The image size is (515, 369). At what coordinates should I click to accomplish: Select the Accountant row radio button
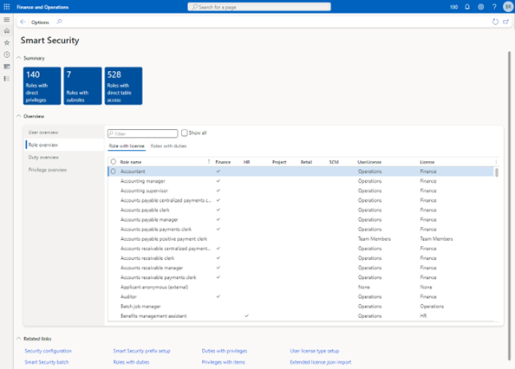[114, 172]
